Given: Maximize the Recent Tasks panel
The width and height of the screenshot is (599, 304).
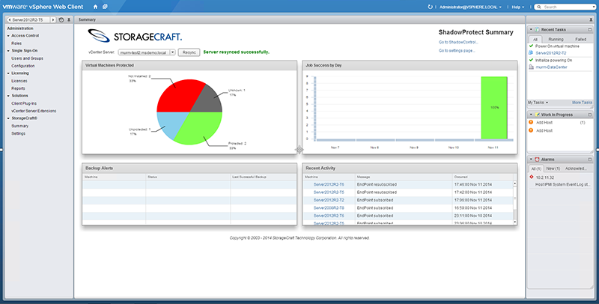Looking at the screenshot, I should pyautogui.click(x=590, y=29).
